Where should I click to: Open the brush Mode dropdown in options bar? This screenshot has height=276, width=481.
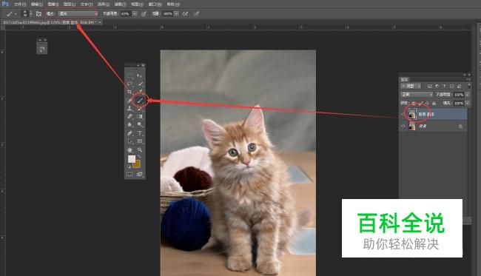point(78,14)
